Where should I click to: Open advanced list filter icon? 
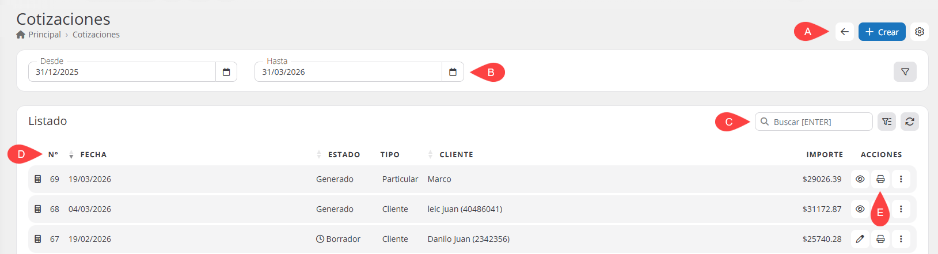(x=887, y=122)
